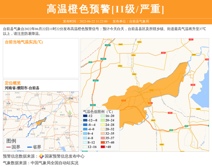Pick the dark blue -12 temperature swatch

coord(85,116)
